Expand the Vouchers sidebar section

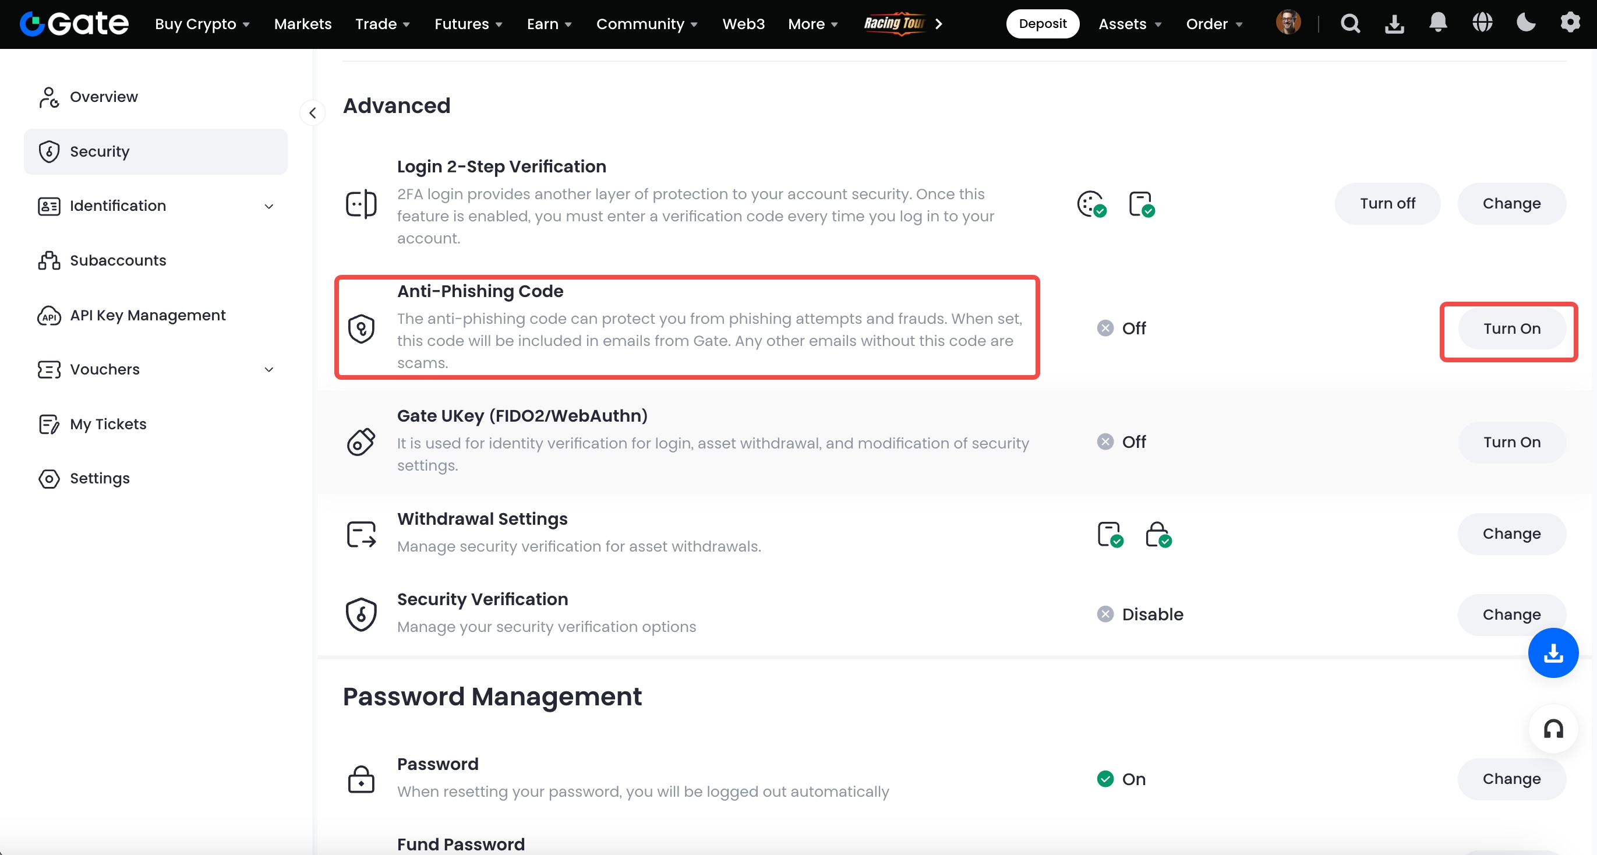click(x=268, y=369)
